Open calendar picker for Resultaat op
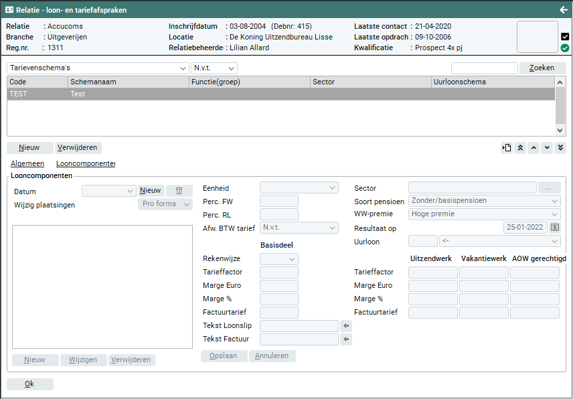Viewport: 573px width, 399px height. (554, 228)
